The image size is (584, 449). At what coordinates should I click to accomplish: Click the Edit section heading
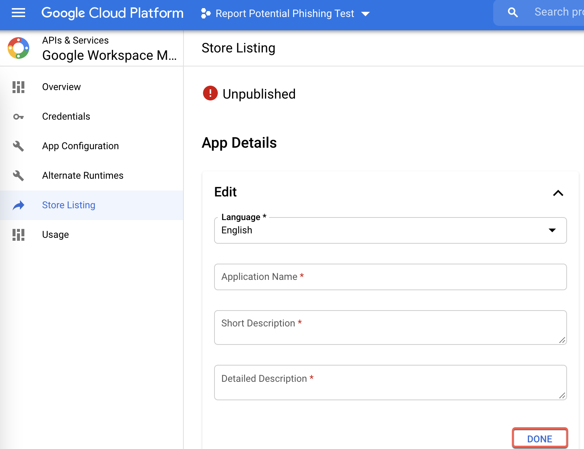point(226,192)
